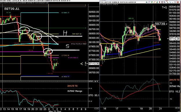Click the 59500.00 price axis label

tap(94, 12)
